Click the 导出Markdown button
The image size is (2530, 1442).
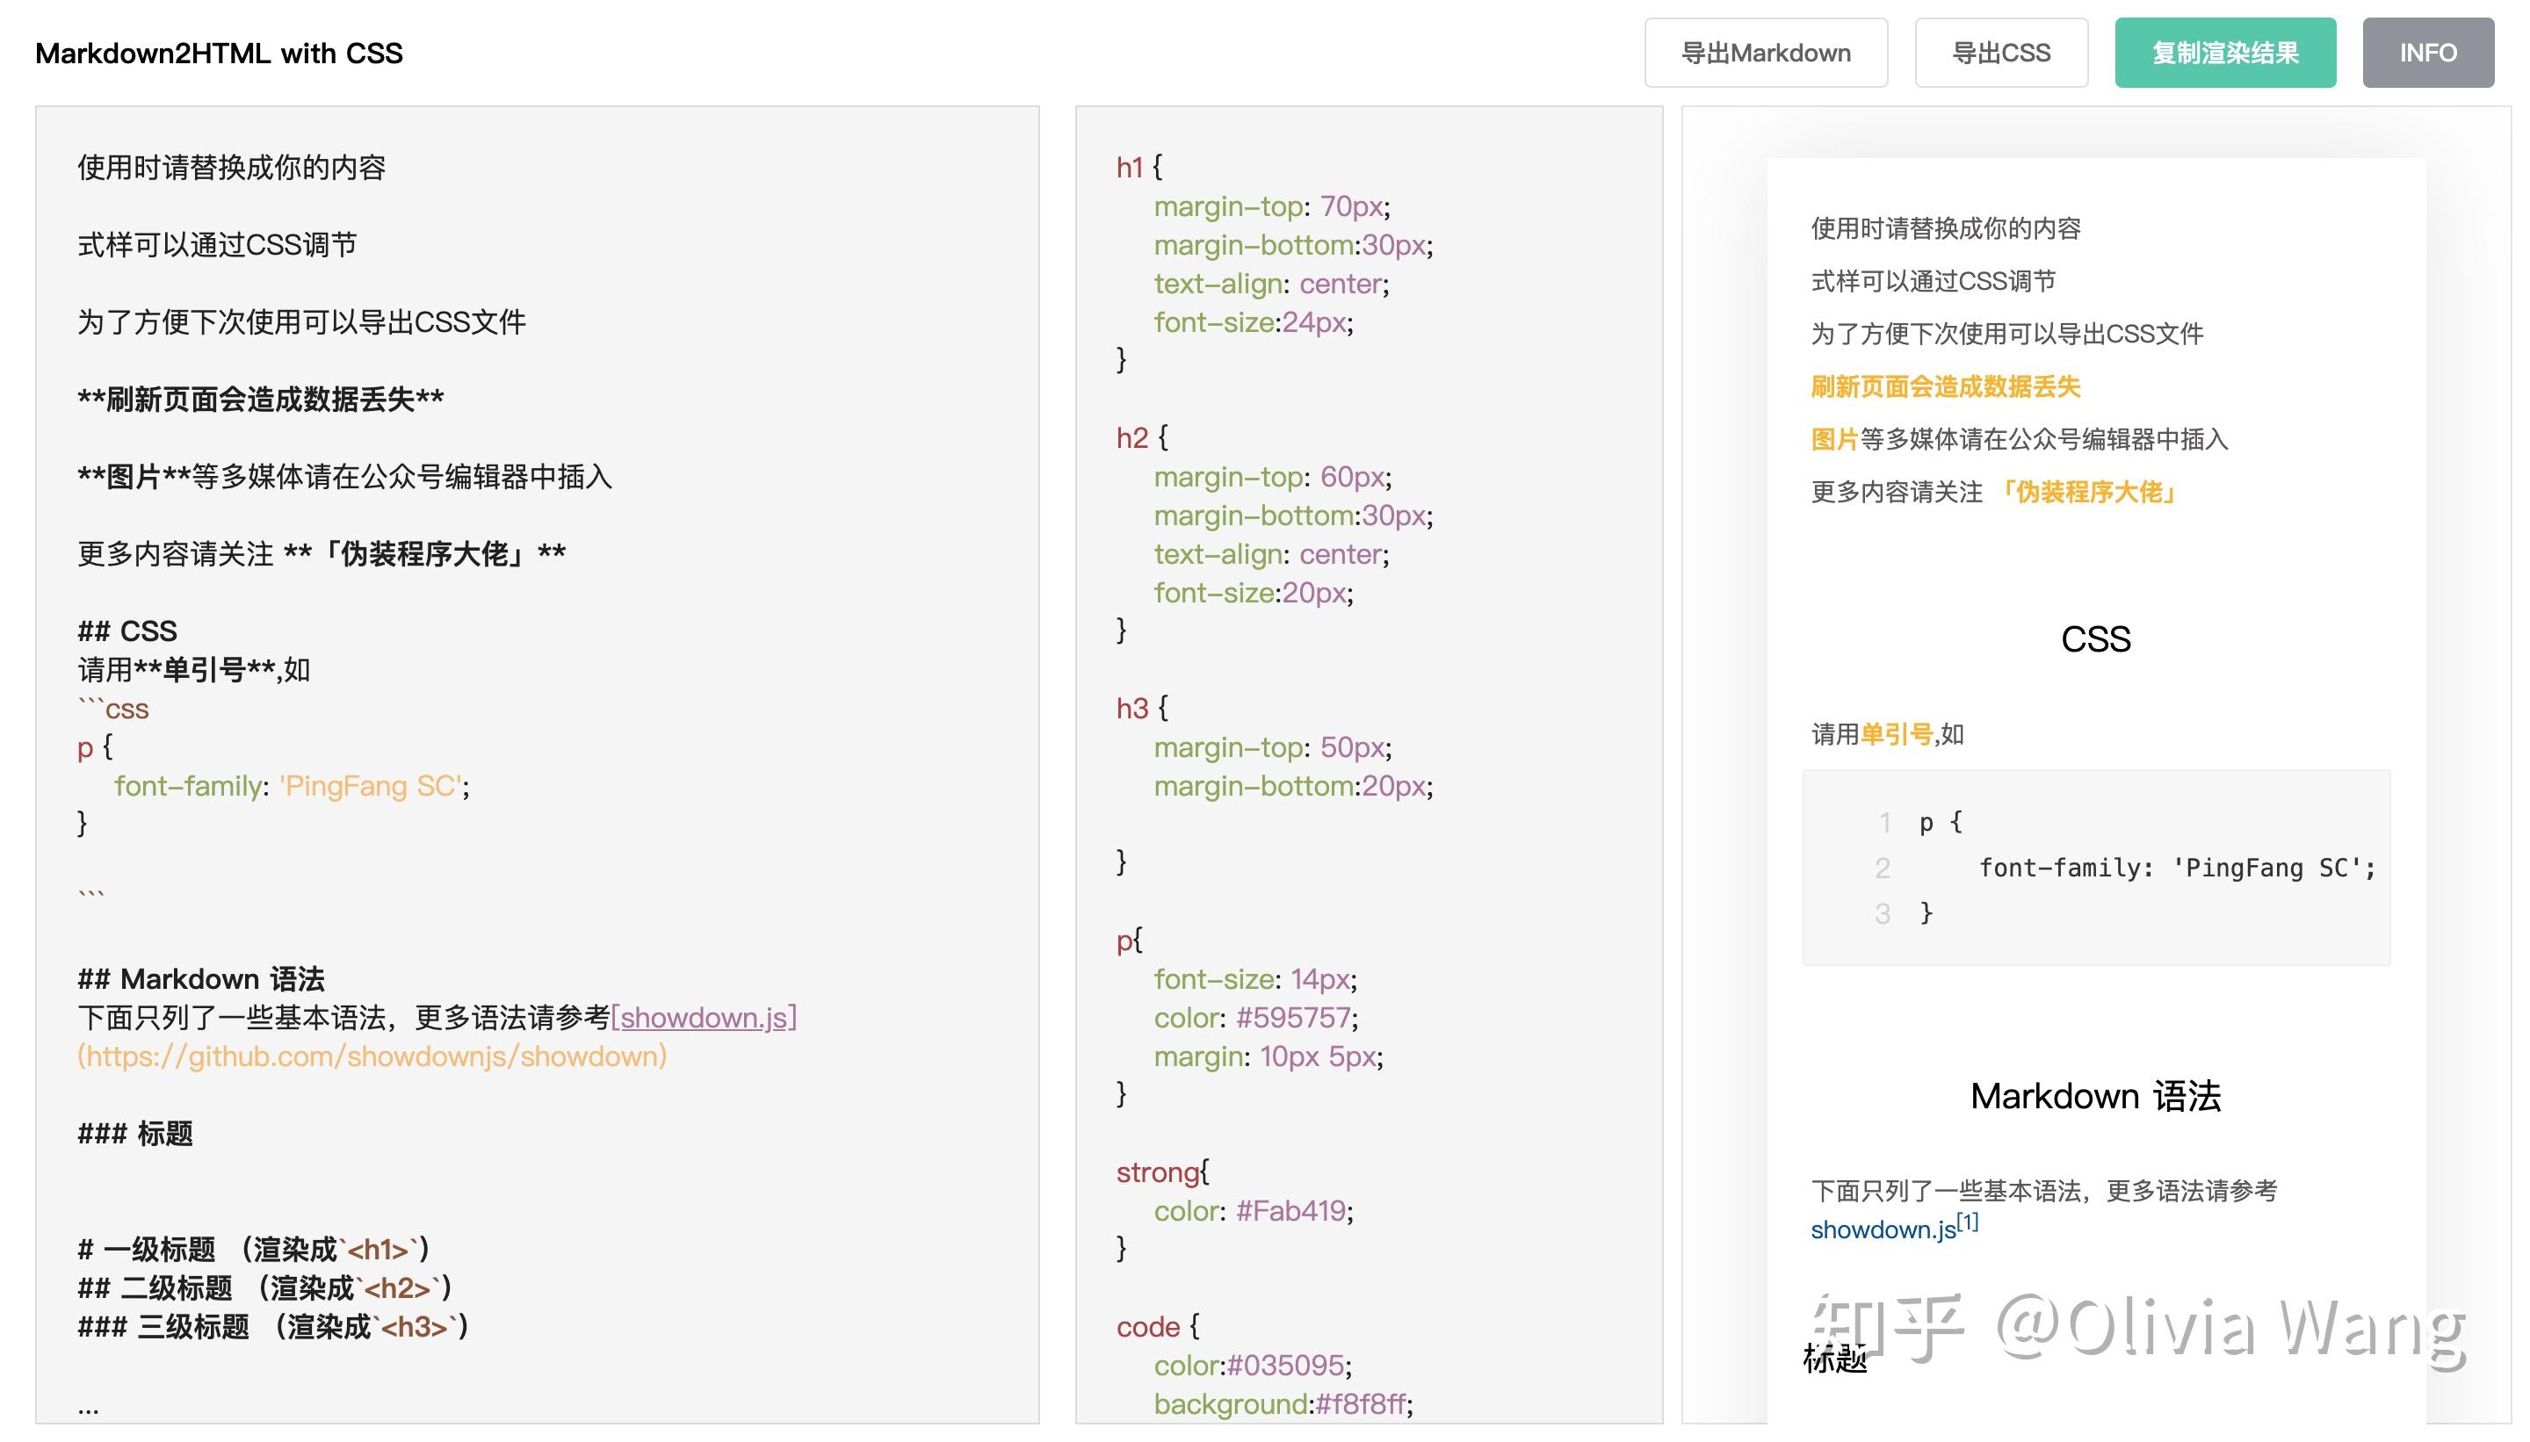click(x=1765, y=53)
